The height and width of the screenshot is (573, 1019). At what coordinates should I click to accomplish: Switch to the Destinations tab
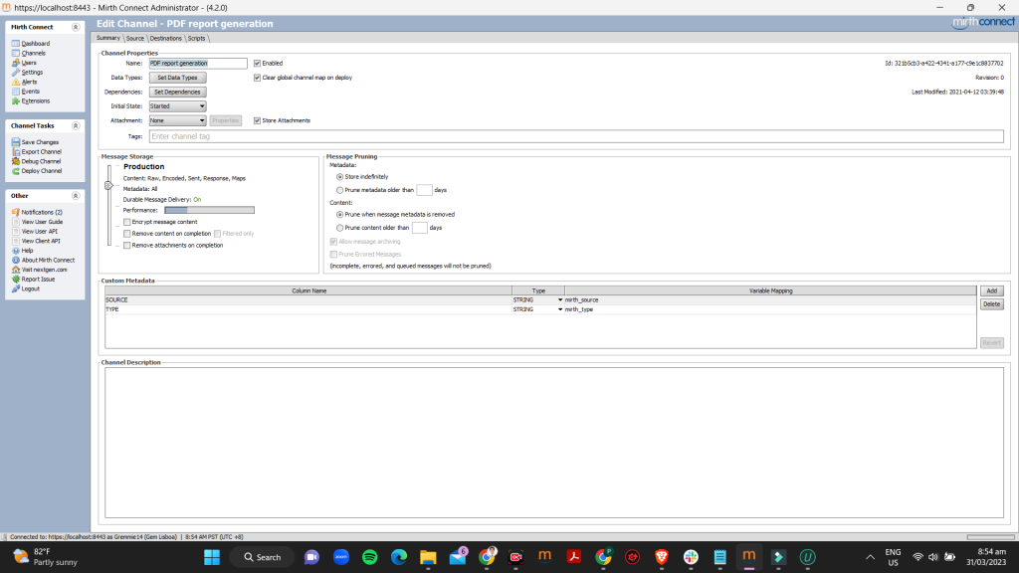(166, 39)
